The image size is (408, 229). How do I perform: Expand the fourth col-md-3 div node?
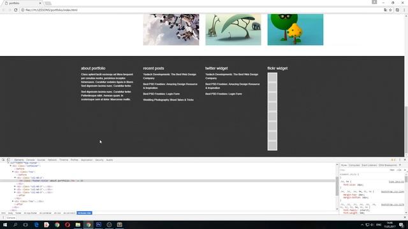15,192
